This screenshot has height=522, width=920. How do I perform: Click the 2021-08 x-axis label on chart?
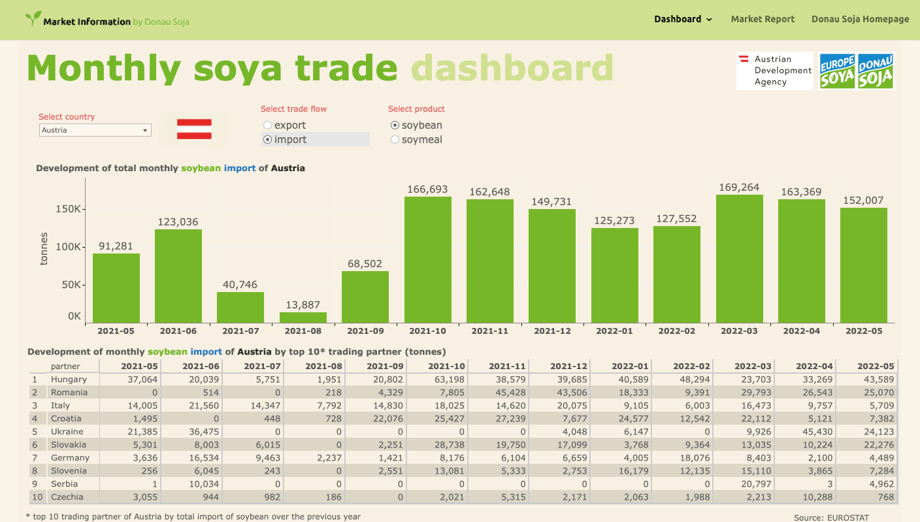pos(303,331)
